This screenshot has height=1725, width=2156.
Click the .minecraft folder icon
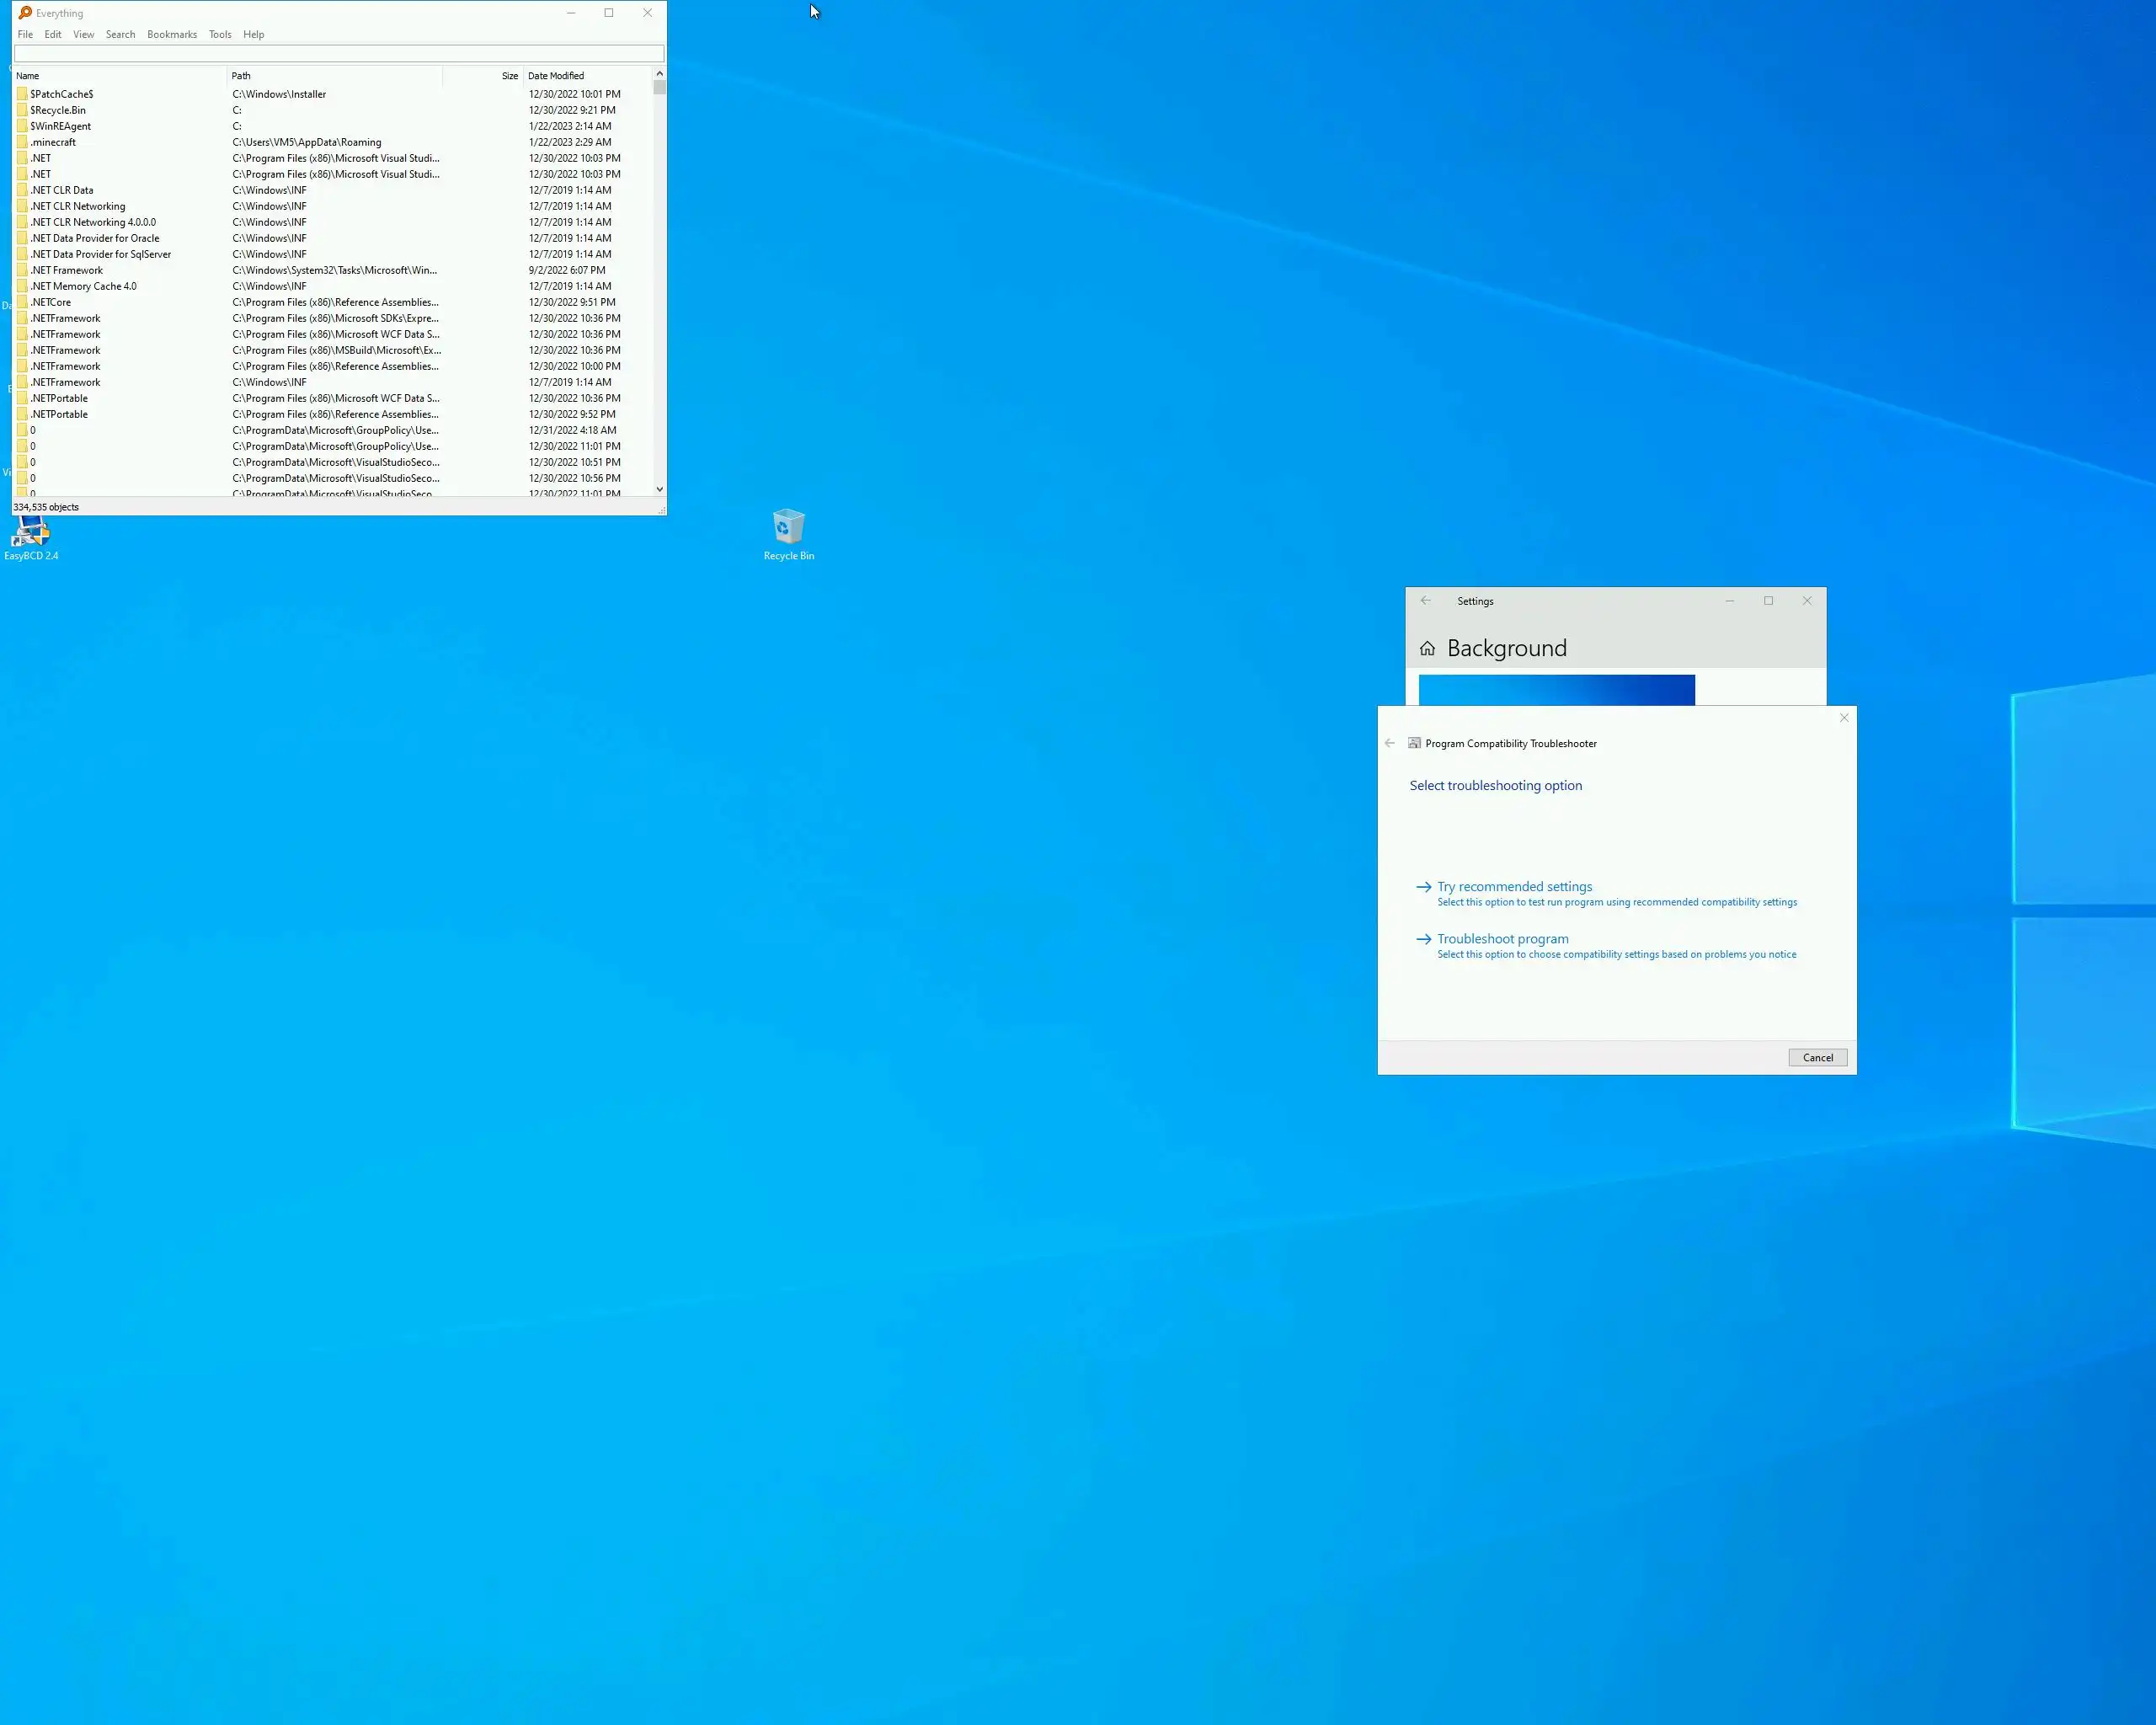point(22,142)
